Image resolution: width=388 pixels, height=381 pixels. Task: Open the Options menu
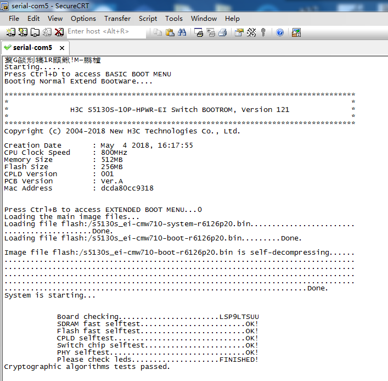tap(83, 19)
